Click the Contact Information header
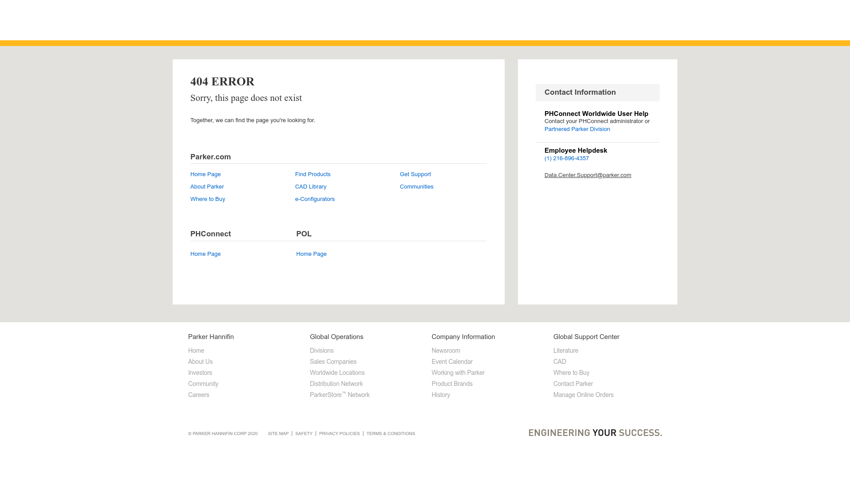The image size is (850, 478). click(598, 93)
